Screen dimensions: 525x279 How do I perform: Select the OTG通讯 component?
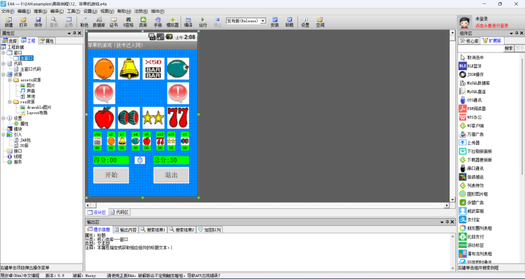tap(471, 100)
